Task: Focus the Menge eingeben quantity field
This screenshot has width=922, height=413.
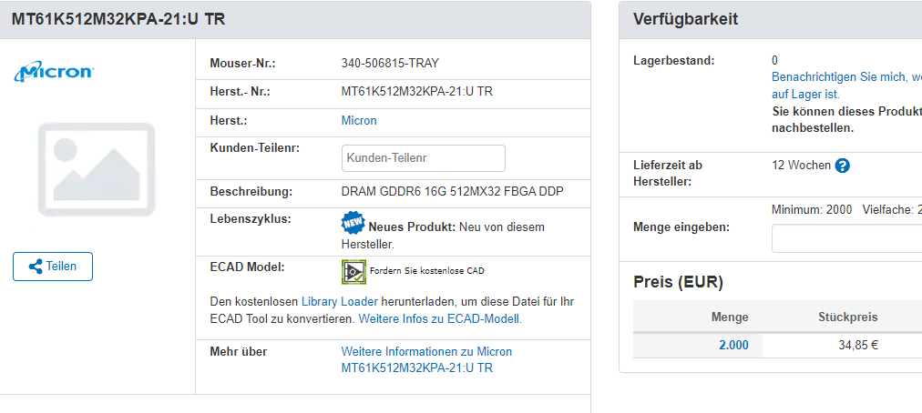Action: pyautogui.click(x=846, y=238)
